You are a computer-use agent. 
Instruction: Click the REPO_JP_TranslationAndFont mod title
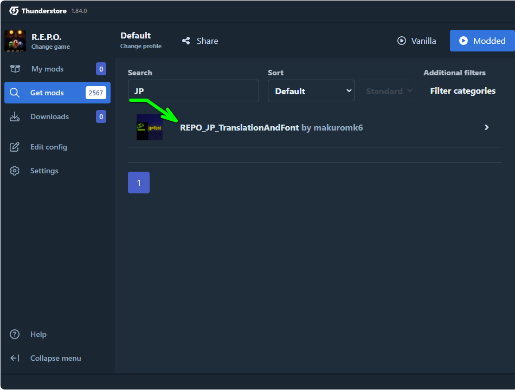point(240,127)
